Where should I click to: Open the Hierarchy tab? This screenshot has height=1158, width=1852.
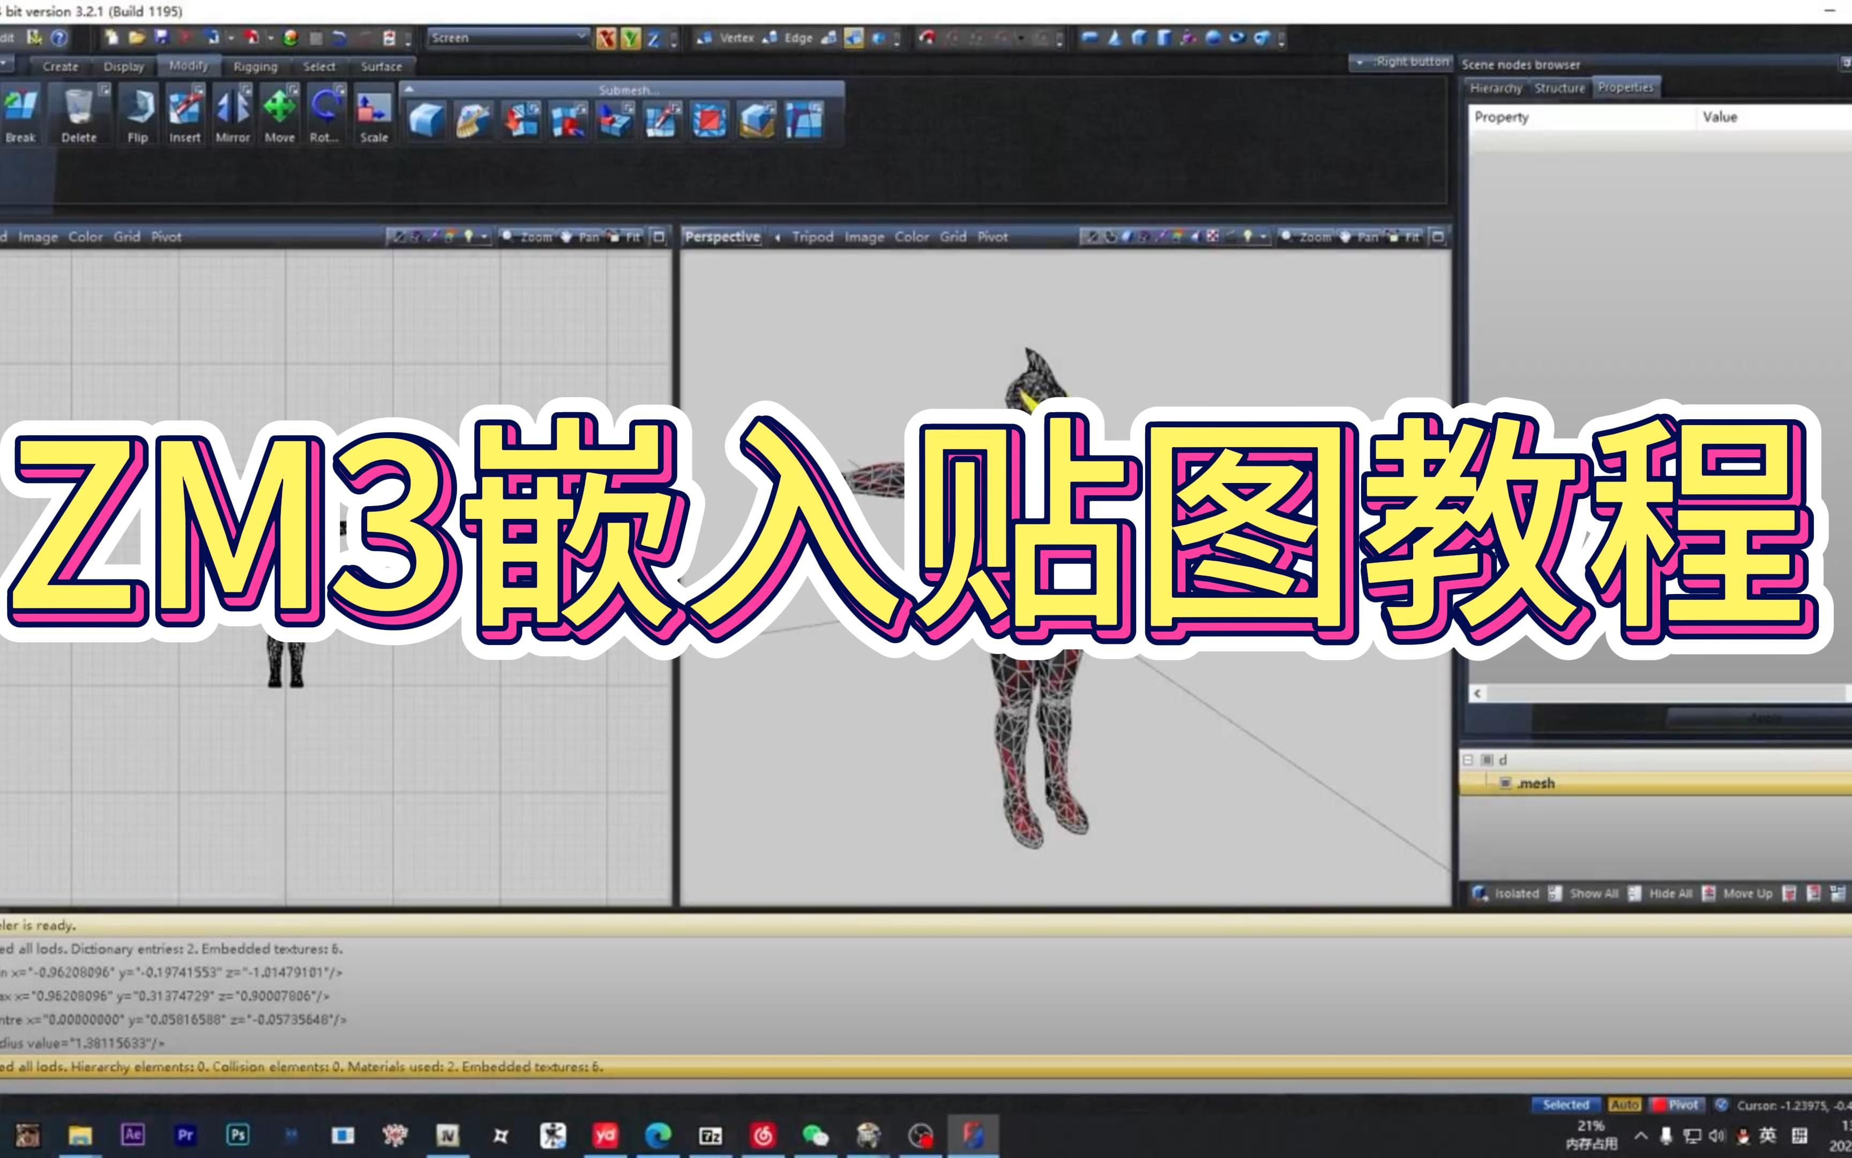pyautogui.click(x=1496, y=88)
